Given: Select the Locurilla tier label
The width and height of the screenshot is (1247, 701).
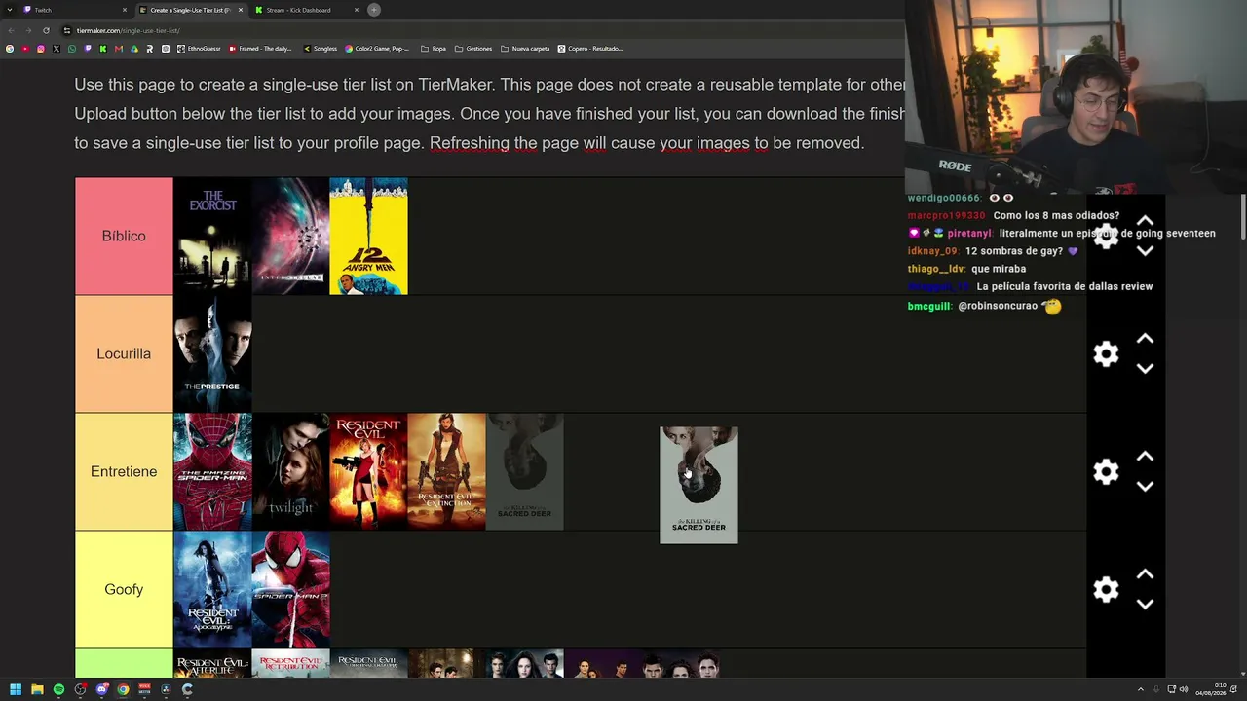Looking at the screenshot, I should (x=124, y=353).
